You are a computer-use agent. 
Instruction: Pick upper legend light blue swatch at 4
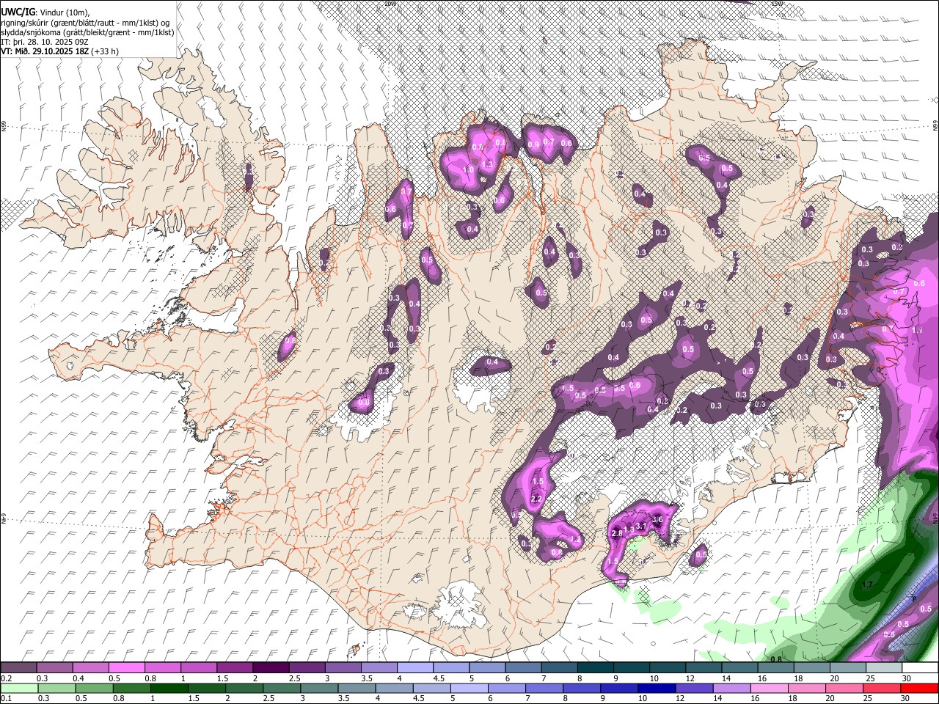(414, 667)
